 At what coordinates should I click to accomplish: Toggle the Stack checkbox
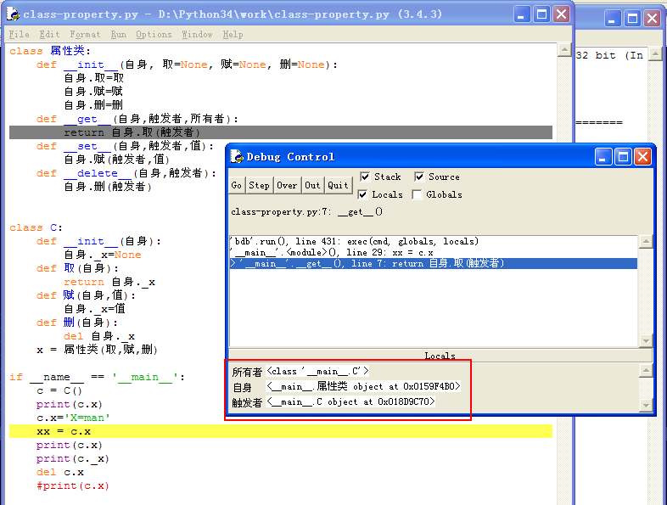(x=365, y=177)
